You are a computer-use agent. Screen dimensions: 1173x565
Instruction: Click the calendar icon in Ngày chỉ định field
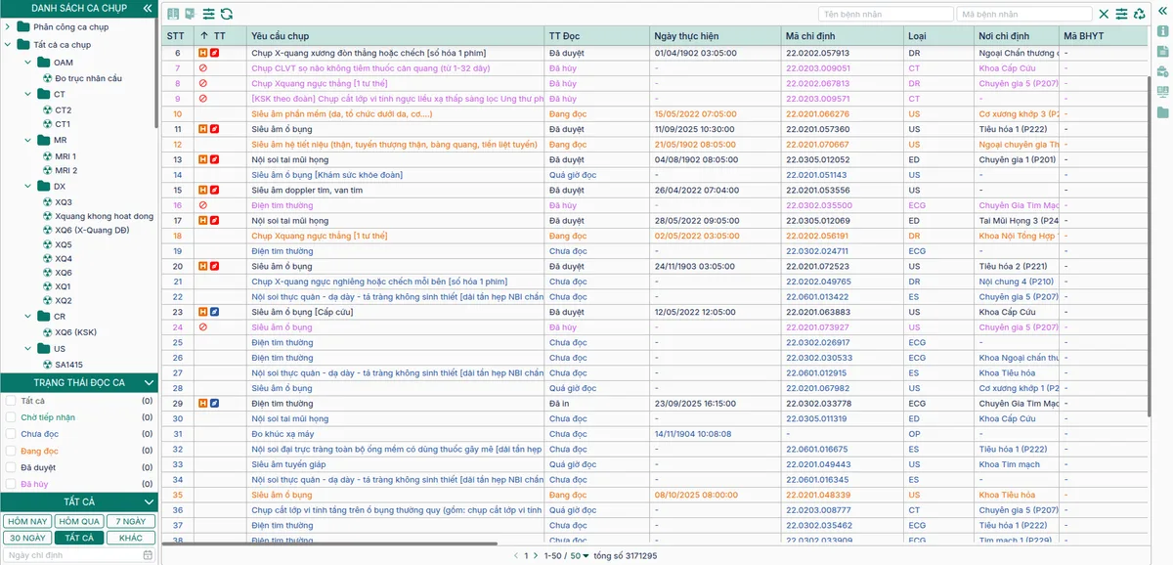tap(148, 555)
